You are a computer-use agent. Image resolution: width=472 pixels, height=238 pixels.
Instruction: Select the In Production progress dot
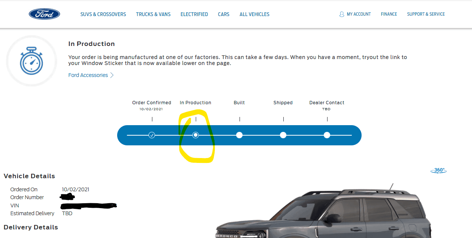195,135
